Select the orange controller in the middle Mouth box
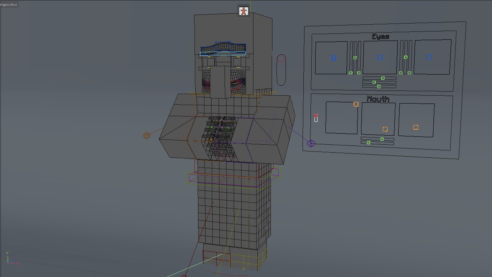 click(x=385, y=129)
